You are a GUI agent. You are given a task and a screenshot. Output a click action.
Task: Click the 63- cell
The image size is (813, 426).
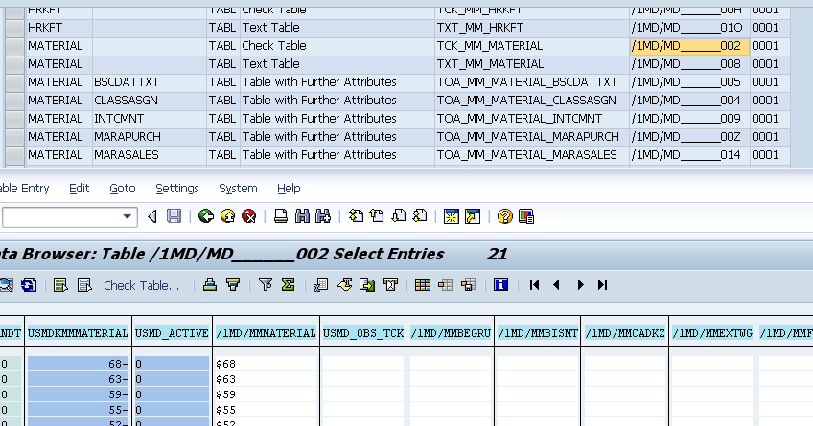point(78,379)
